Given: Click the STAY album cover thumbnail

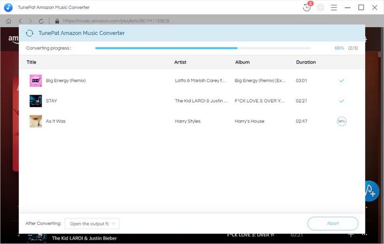Looking at the screenshot, I should pyautogui.click(x=36, y=101).
